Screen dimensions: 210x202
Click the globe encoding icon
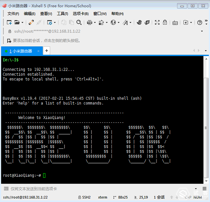tap(113, 22)
